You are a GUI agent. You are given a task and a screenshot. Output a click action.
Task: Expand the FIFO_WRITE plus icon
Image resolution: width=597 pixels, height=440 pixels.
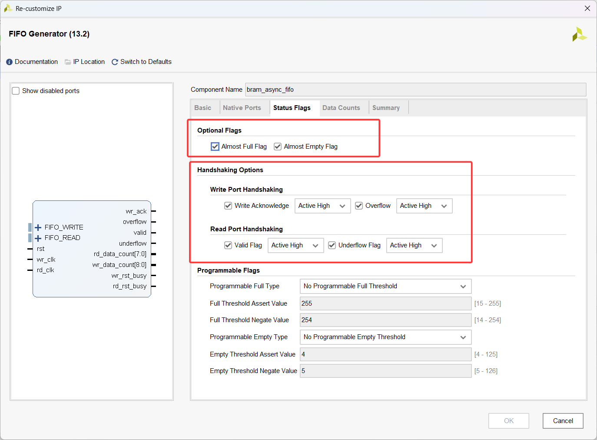point(38,227)
